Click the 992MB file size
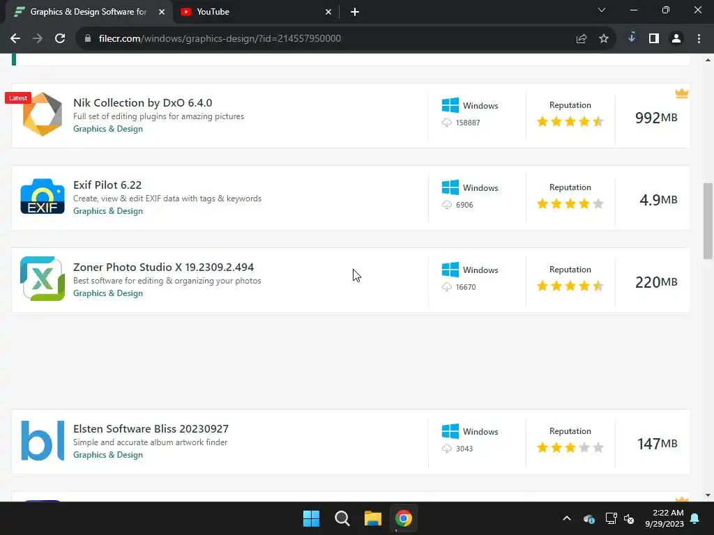Screen dimensions: 714x535 [x=656, y=118]
